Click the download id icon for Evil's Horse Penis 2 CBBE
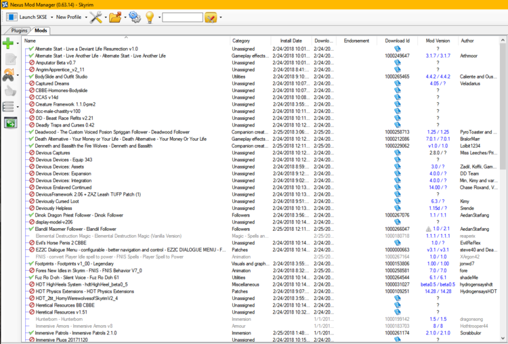The image size is (508, 344). (397, 242)
